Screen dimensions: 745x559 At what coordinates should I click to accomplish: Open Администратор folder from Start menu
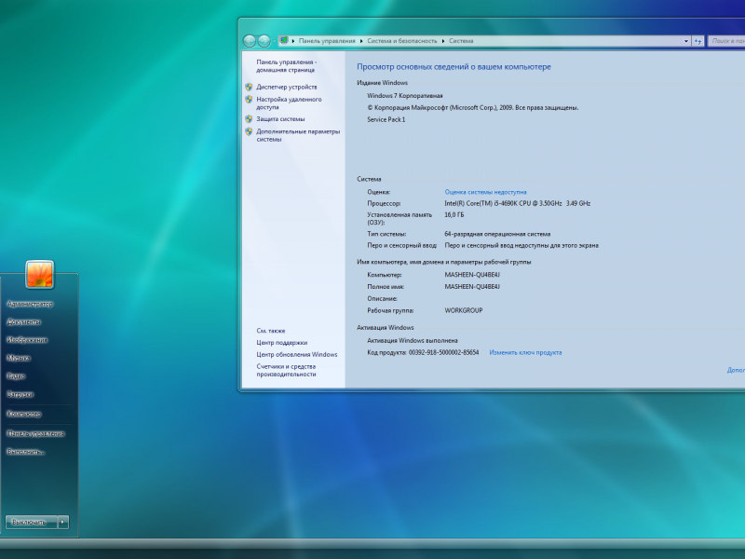point(30,304)
